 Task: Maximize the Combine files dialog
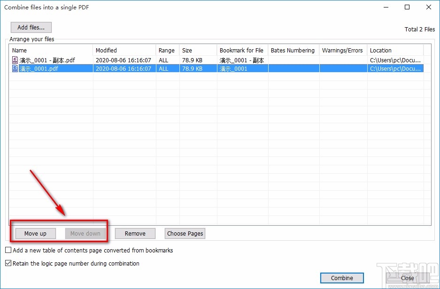tap(407, 7)
